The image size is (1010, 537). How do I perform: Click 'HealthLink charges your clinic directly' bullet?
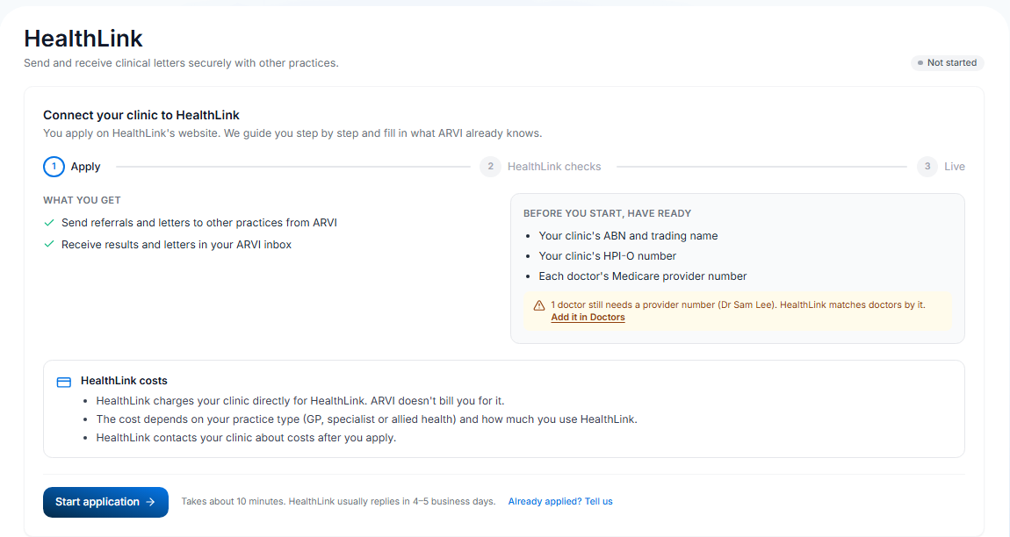click(x=300, y=400)
